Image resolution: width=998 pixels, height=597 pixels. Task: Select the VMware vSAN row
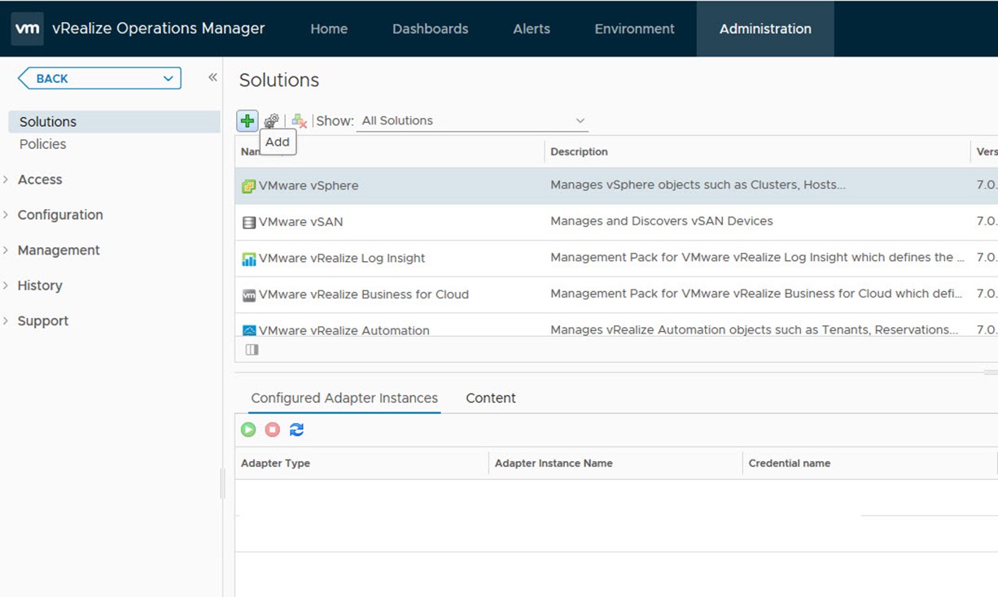[x=616, y=222]
